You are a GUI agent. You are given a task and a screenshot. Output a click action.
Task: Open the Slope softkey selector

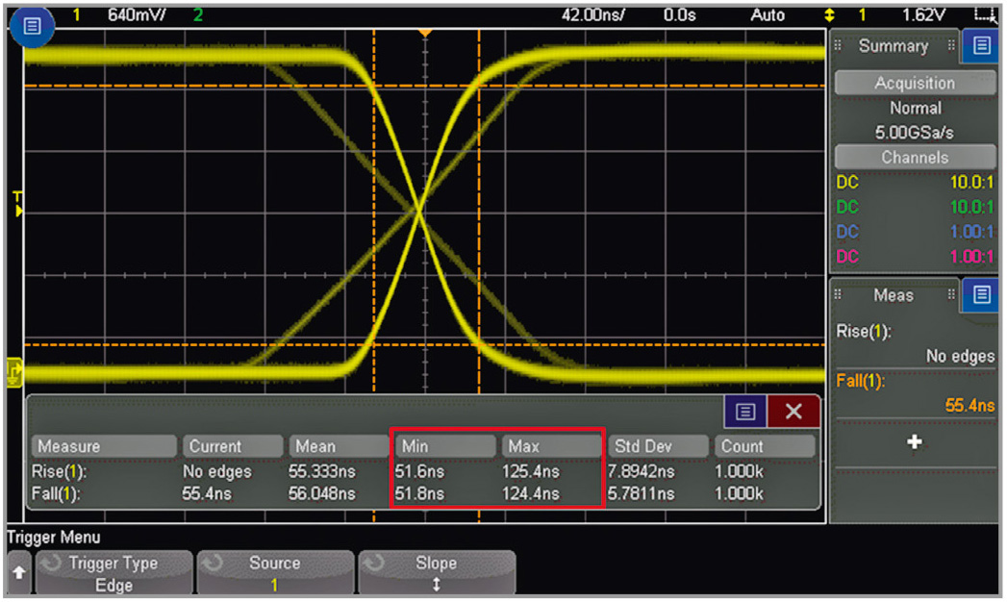pyautogui.click(x=436, y=574)
